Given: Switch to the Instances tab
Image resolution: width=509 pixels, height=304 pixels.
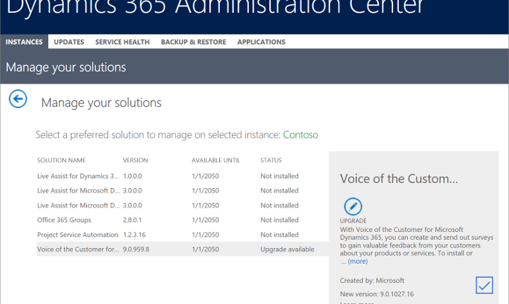Looking at the screenshot, I should pyautogui.click(x=24, y=42).
